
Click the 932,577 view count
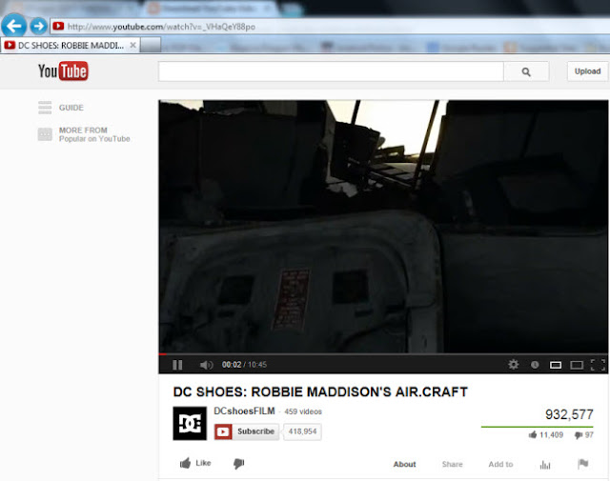pos(569,414)
